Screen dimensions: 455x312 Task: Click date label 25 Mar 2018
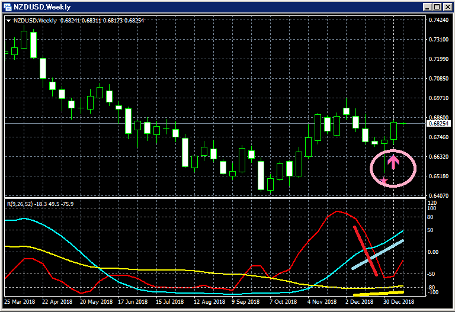pos(20,301)
